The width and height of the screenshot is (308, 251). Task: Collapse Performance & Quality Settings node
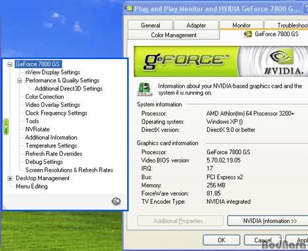pos(20,81)
